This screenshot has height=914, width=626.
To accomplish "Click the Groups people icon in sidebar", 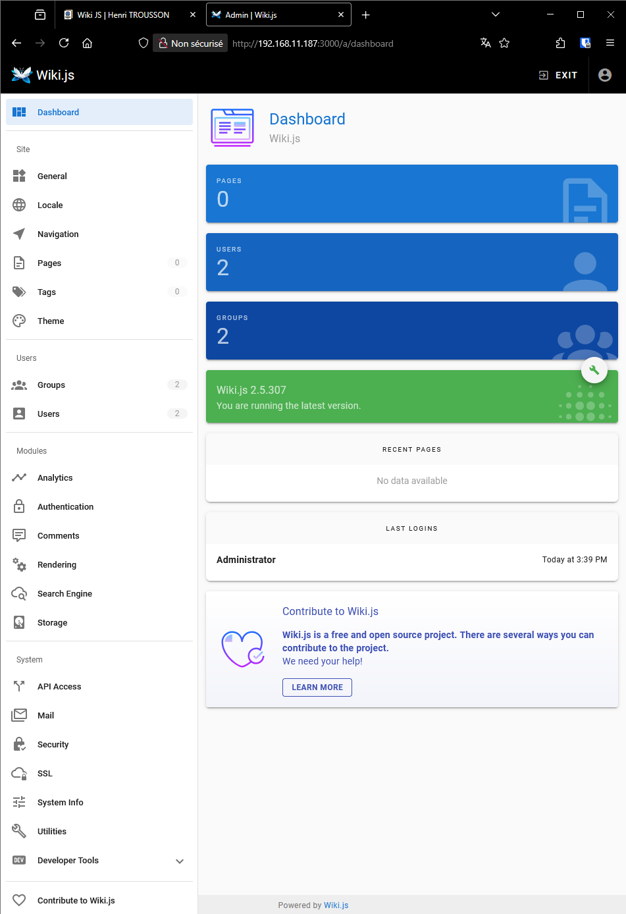I will point(19,385).
